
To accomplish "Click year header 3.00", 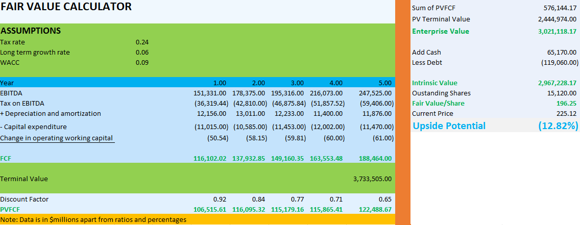I will pyautogui.click(x=297, y=83).
